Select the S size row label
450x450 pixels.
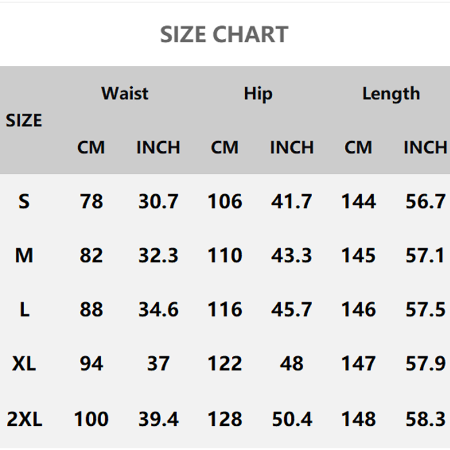click(24, 201)
